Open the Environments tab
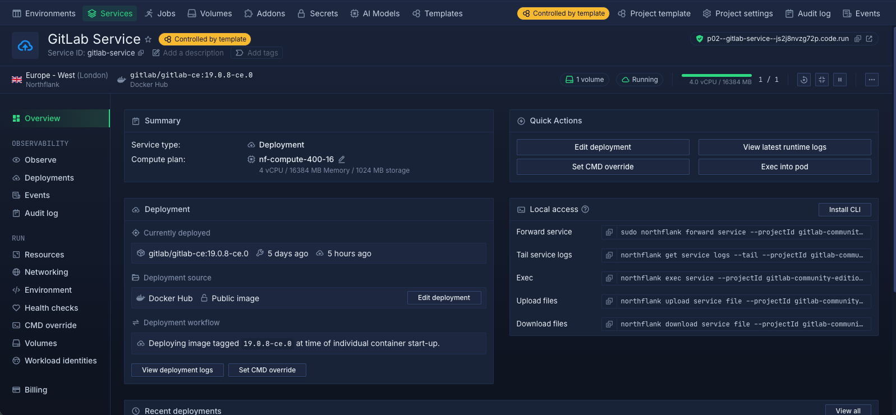The width and height of the screenshot is (896, 415). [44, 13]
